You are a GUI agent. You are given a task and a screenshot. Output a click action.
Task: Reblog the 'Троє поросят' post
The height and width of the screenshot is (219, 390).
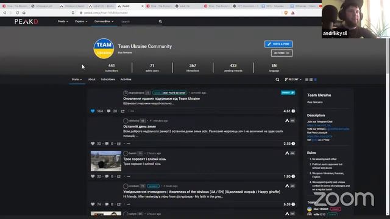(x=119, y=176)
